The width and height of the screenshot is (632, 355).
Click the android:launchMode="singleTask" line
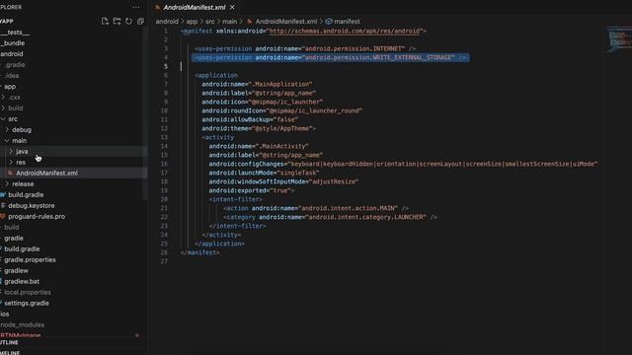(x=264, y=173)
